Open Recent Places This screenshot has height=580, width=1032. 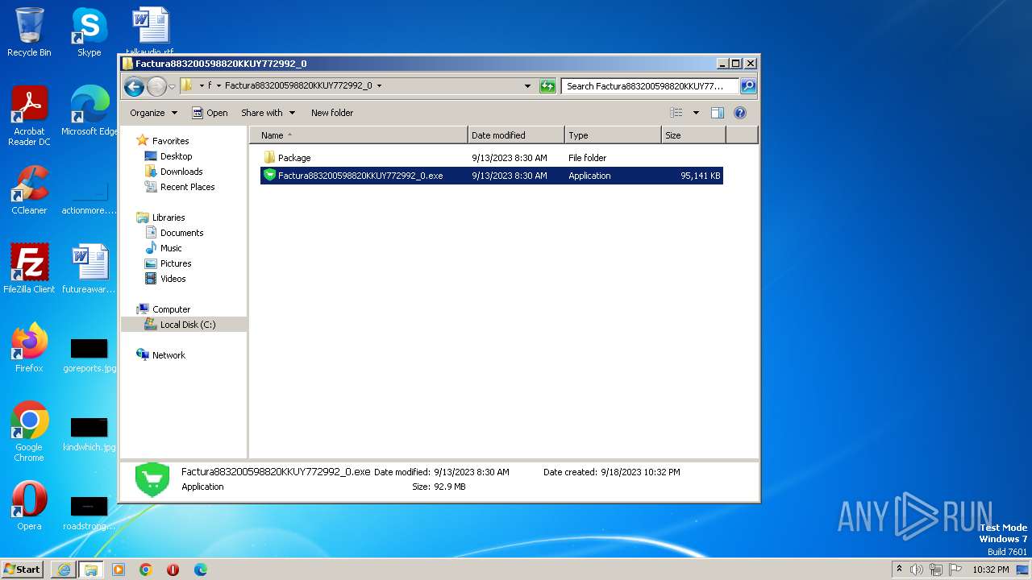pyautogui.click(x=187, y=187)
